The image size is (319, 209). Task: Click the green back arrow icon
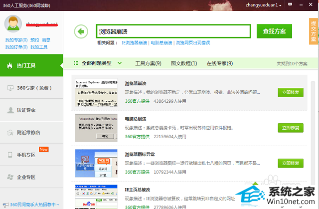[x=81, y=31]
